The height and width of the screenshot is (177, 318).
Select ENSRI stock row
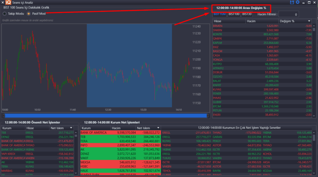click(x=262, y=115)
